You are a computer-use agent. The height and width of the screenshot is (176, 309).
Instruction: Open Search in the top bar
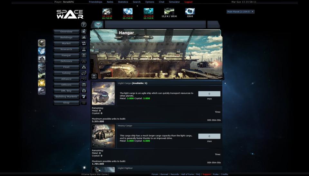[136, 2]
